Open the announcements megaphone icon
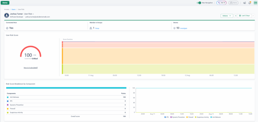258x122 pixels. click(244, 3)
